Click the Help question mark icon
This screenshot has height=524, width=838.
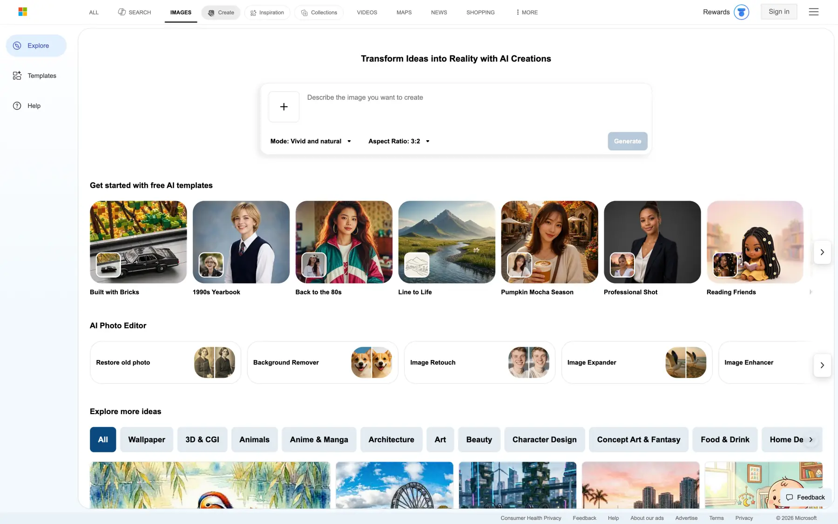click(17, 106)
